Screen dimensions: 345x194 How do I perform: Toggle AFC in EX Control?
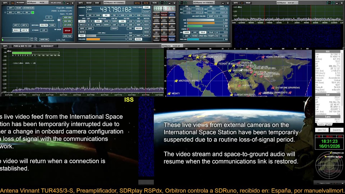[187, 36]
